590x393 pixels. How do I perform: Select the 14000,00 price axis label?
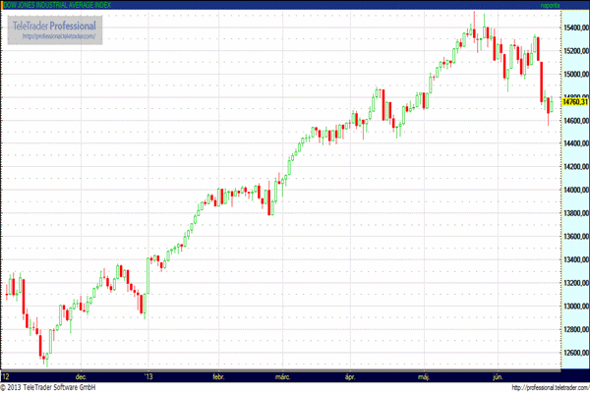point(574,191)
